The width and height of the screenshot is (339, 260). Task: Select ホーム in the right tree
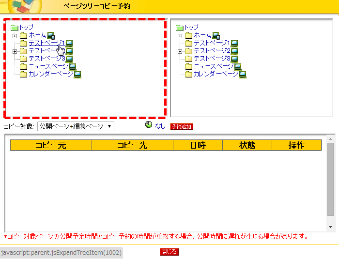point(202,35)
